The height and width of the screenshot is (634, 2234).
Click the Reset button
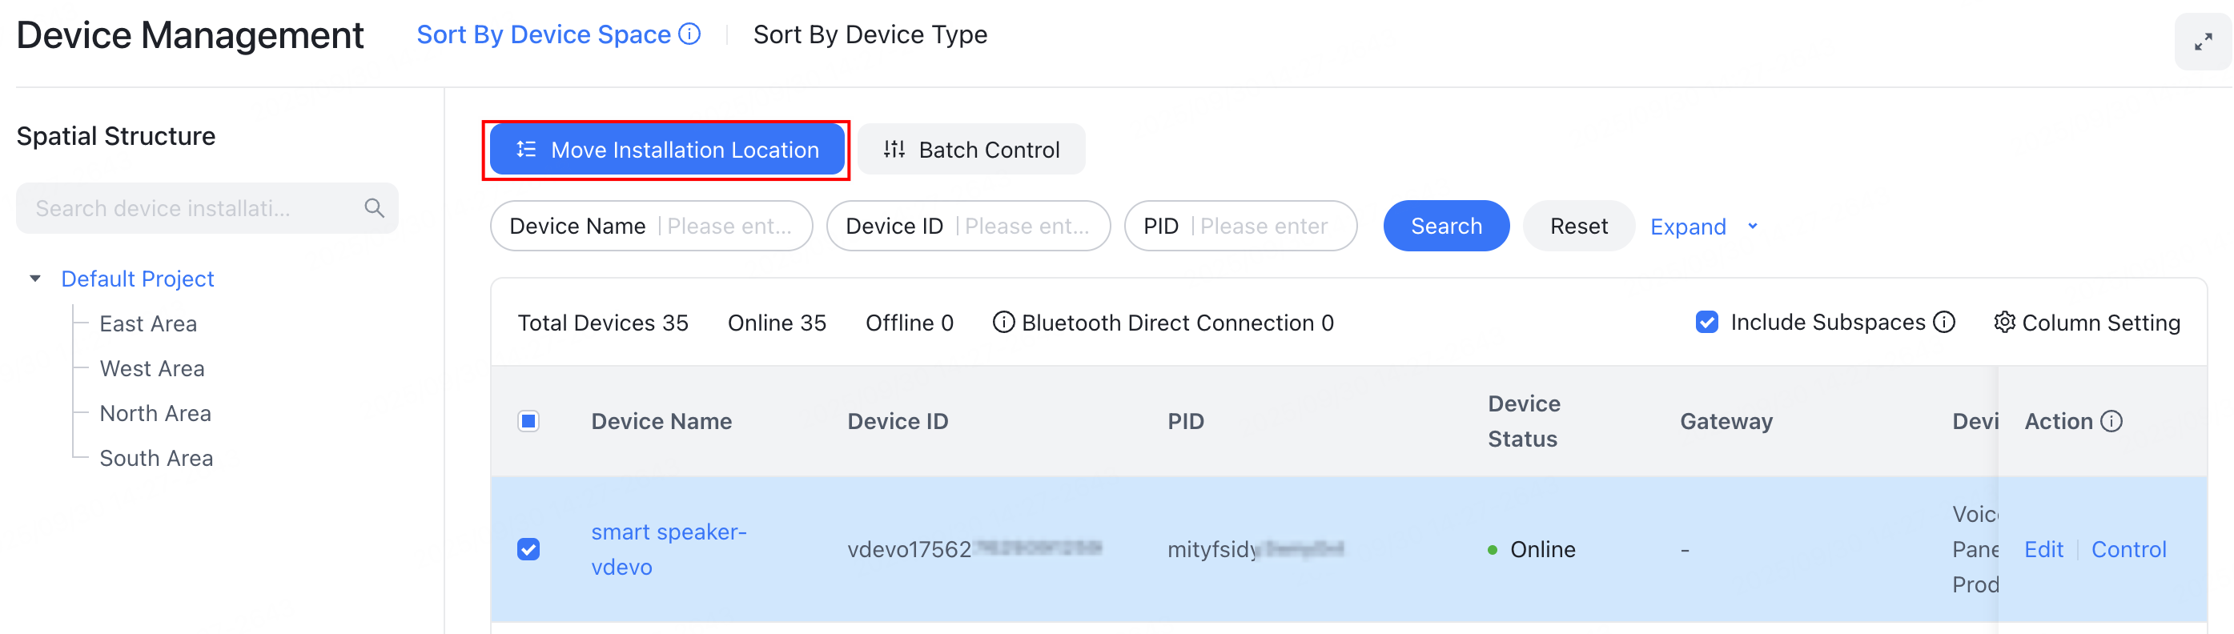pyautogui.click(x=1577, y=226)
